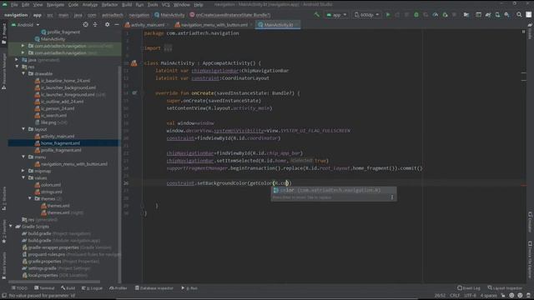534x300 pixels.
Task: Click the Profile app gauge icon
Action: [436, 15]
